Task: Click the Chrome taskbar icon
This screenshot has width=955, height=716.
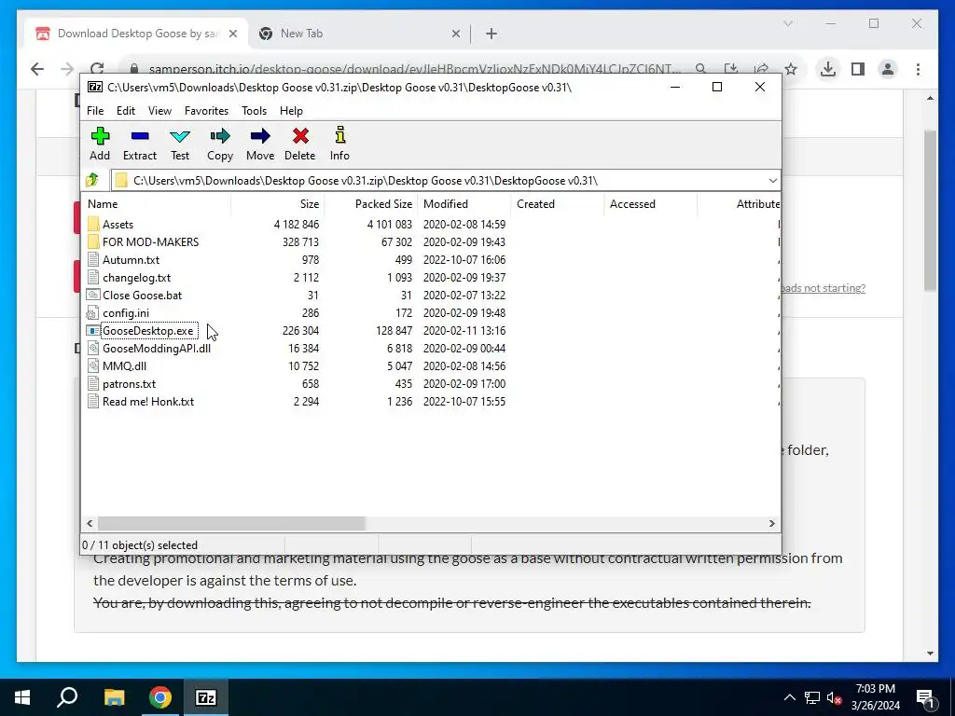Action: click(160, 697)
